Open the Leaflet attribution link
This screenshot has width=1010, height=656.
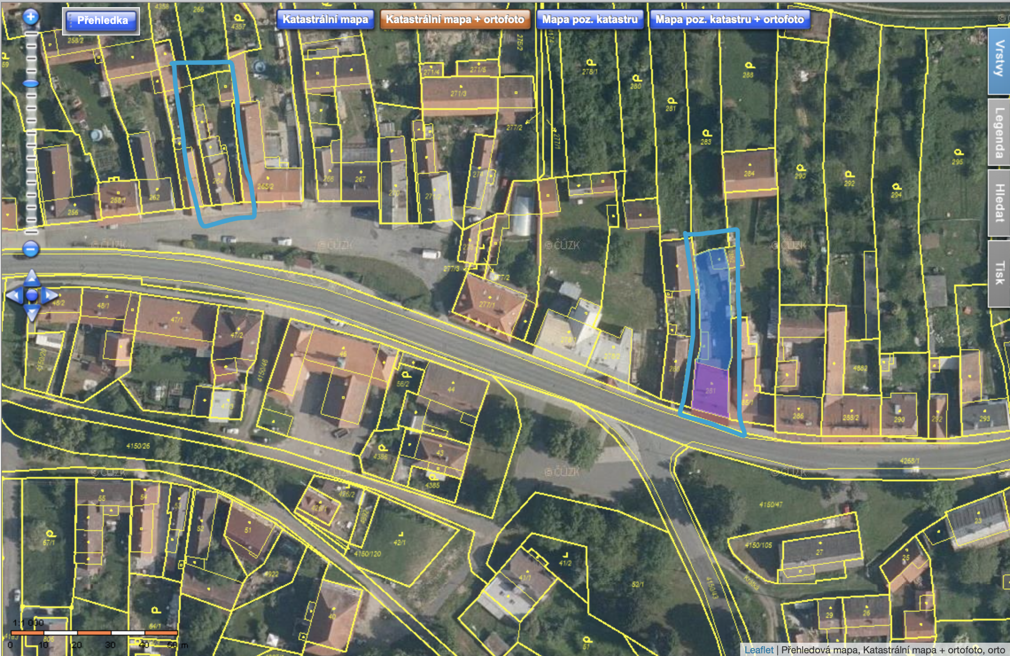tap(759, 650)
